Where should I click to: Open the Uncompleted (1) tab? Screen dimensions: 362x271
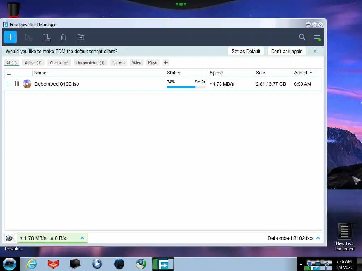pos(90,63)
